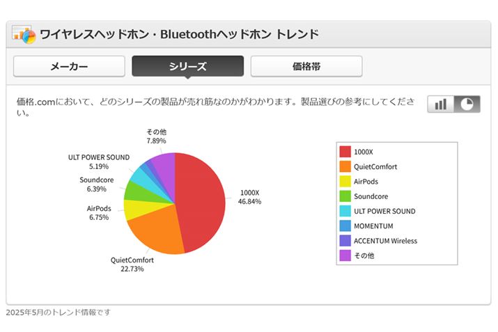Open the メーカー tab
This screenshot has width=498, height=332.
coord(69,66)
